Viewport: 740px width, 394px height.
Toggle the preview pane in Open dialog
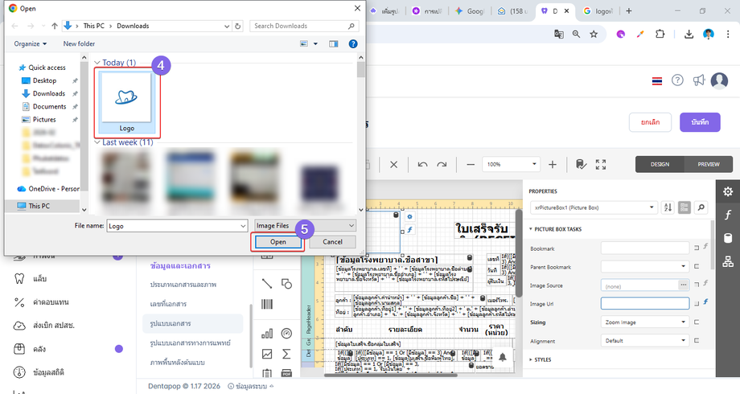(334, 44)
